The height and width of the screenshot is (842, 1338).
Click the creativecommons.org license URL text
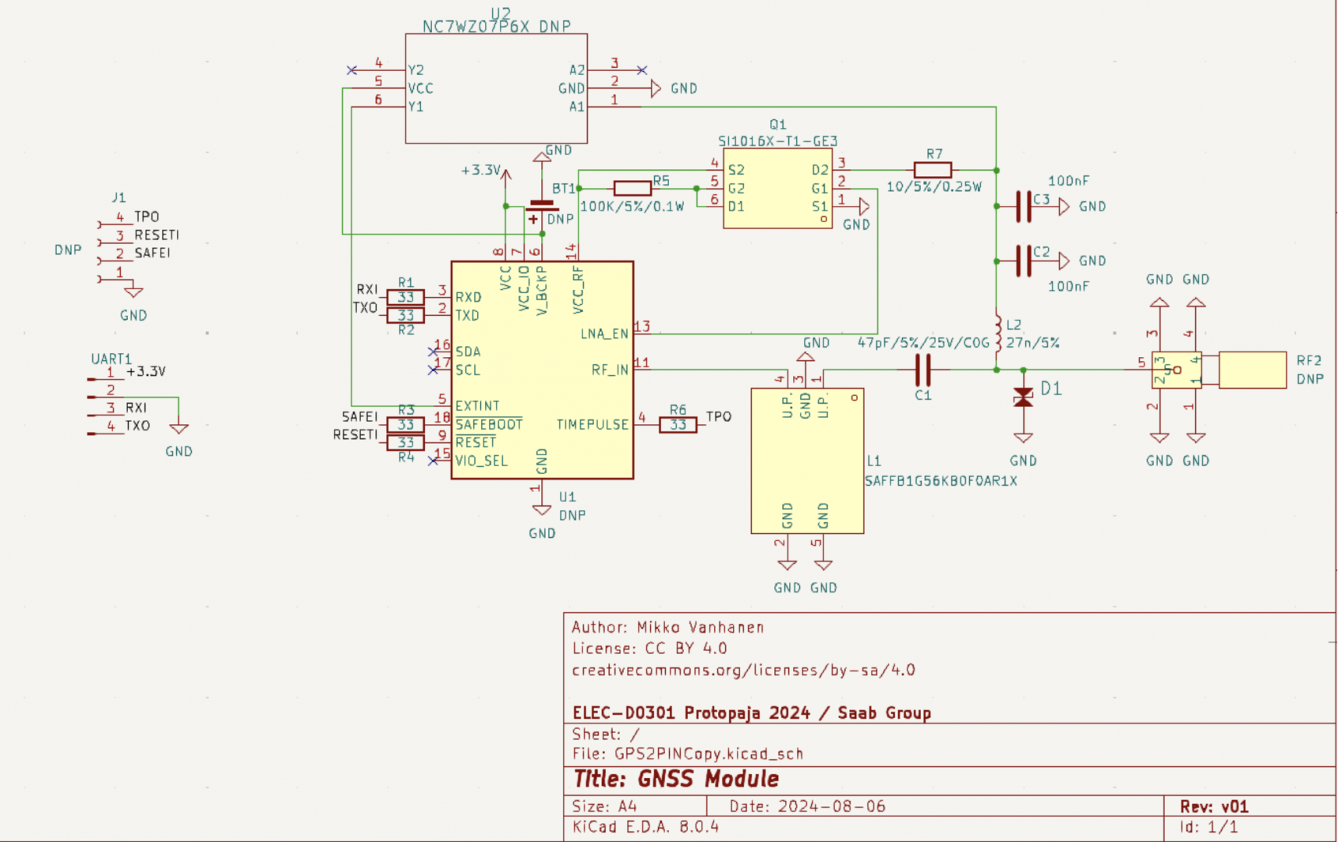[x=743, y=670]
